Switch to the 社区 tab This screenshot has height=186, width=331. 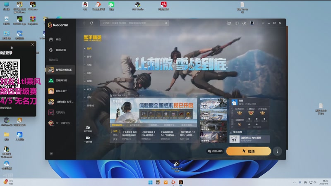pyautogui.click(x=89, y=97)
